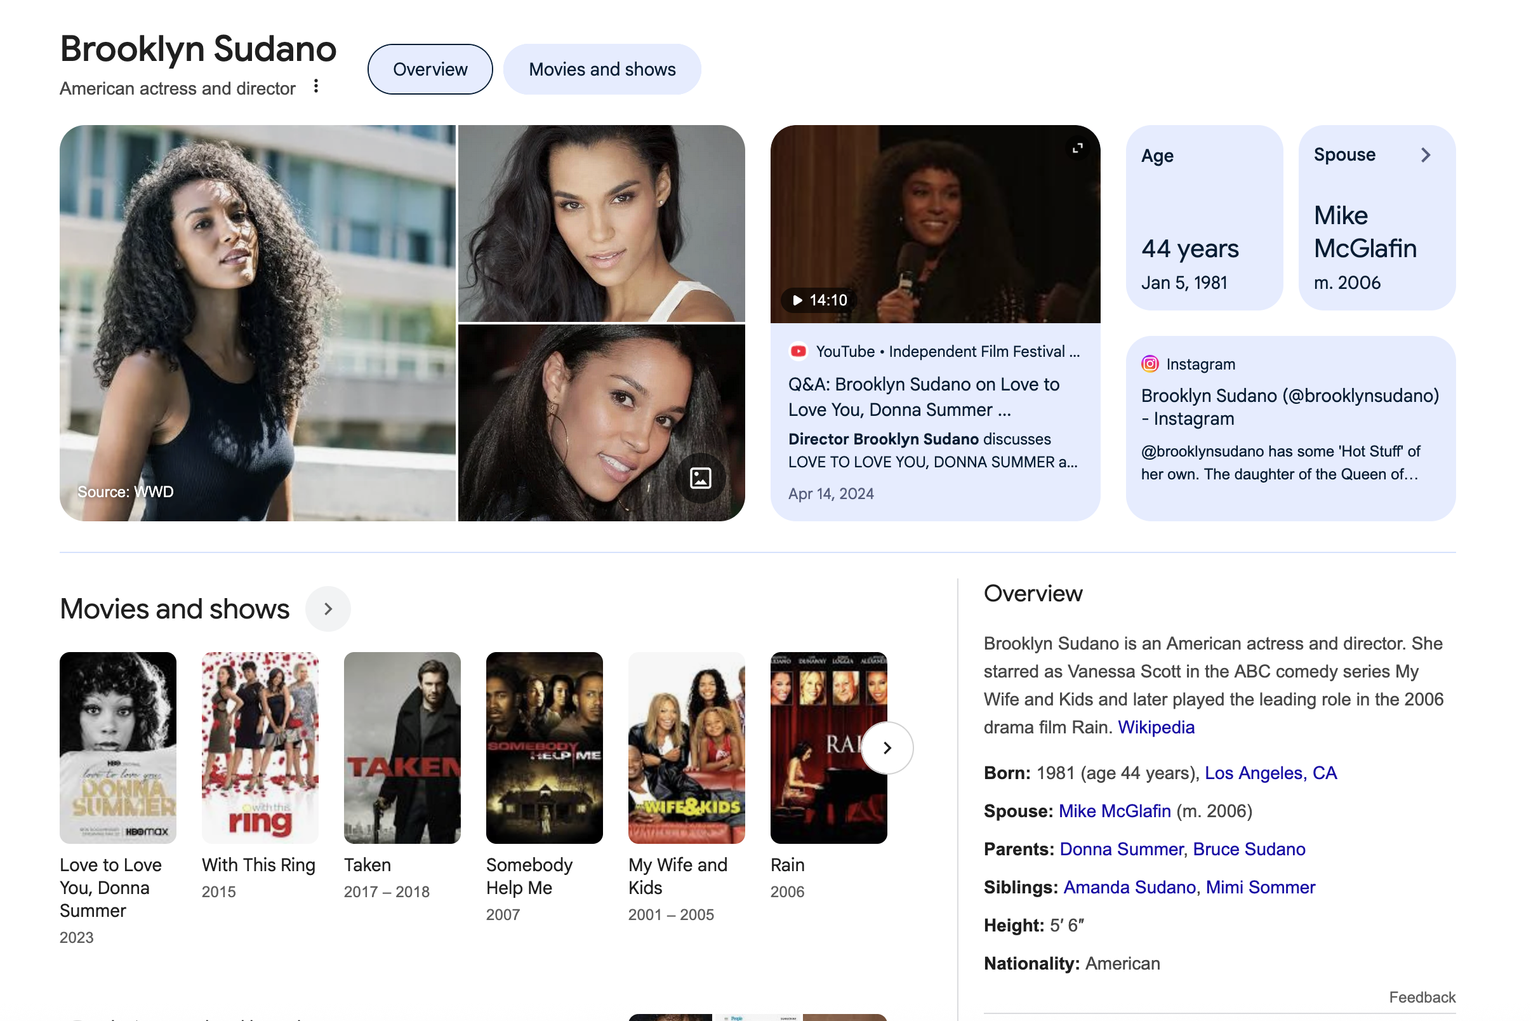Open the Wikipedia link

coord(1156,727)
